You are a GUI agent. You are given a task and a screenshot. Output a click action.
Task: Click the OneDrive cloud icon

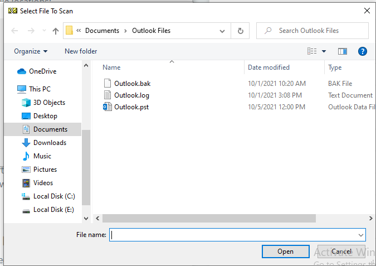22,71
